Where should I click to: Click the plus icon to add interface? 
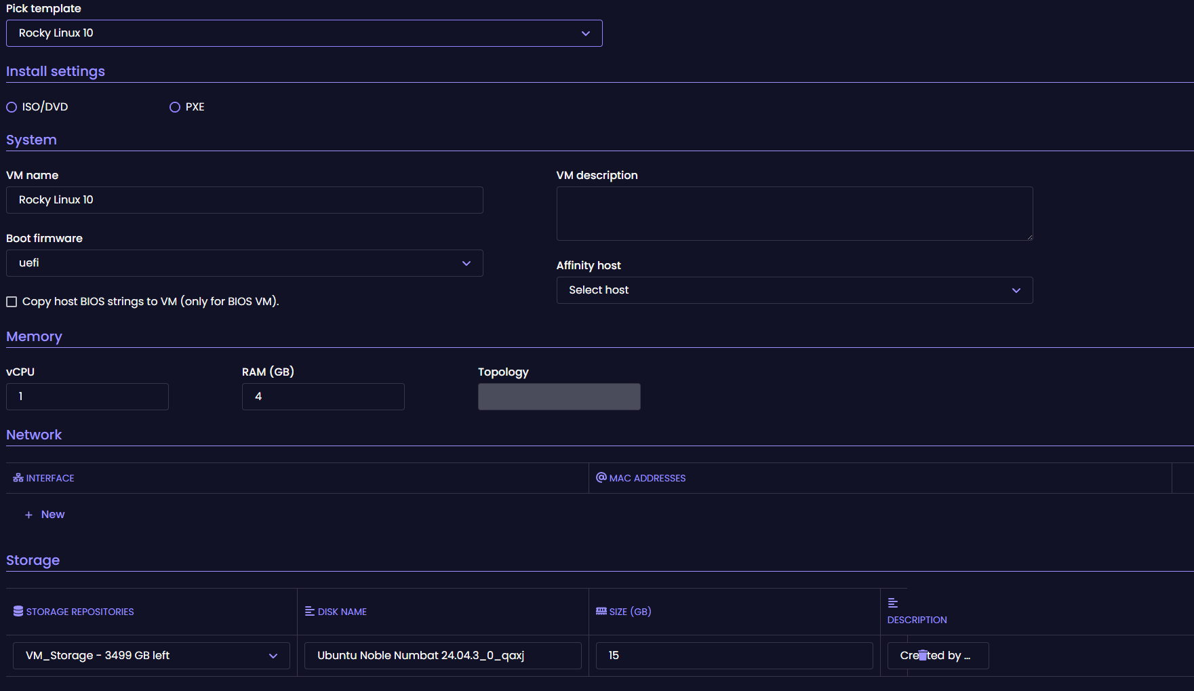[x=28, y=514]
